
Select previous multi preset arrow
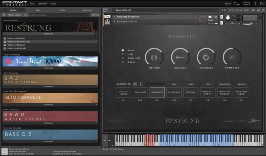[x=214, y=10]
